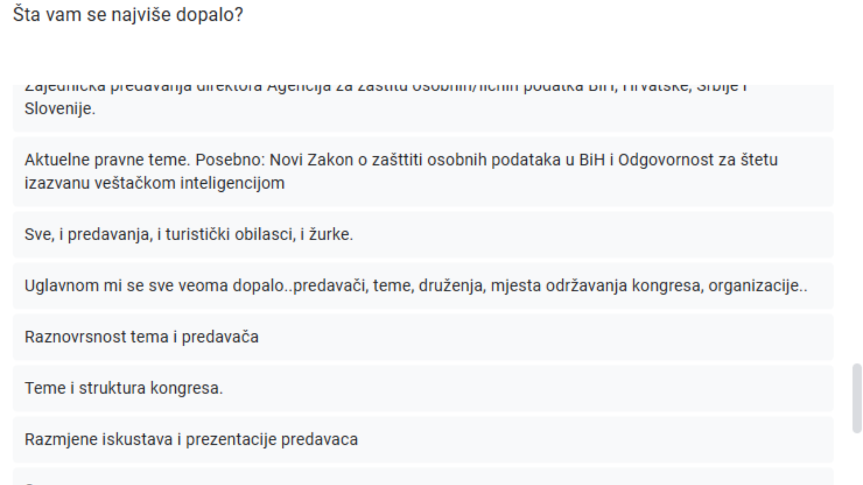
Task: Click the text "Odgovornost za štetu"
Action: pos(698,160)
